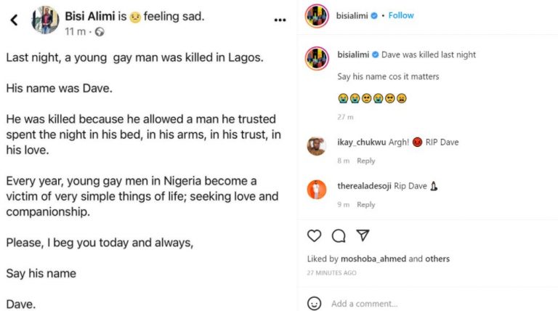Open ikay_chukwu's profile avatar
558x311 pixels.
[316, 146]
